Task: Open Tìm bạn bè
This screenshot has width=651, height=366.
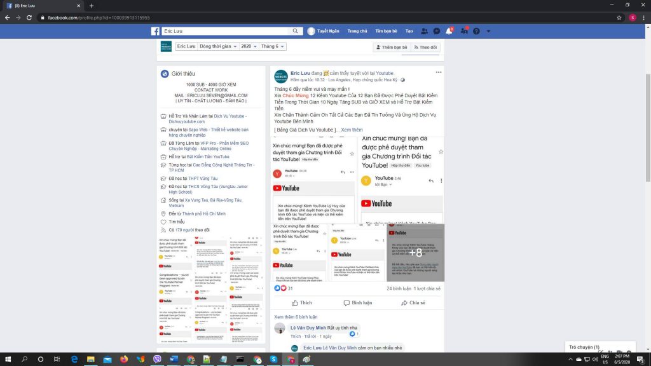Action: (x=386, y=31)
